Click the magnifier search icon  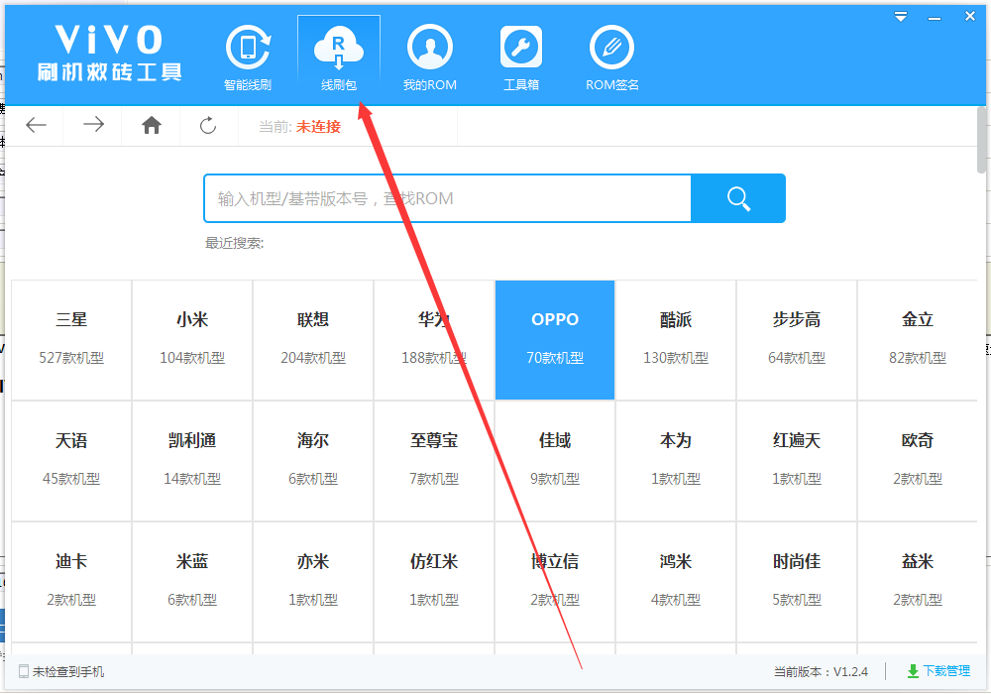click(737, 198)
